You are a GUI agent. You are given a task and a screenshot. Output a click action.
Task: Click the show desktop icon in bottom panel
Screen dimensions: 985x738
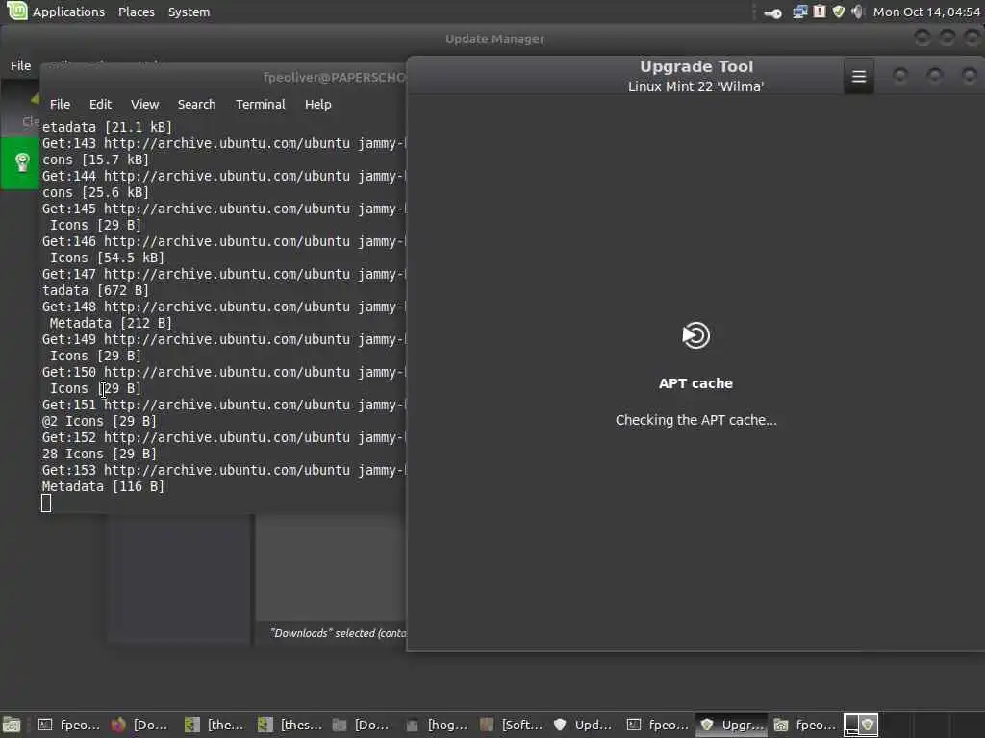tap(12, 726)
